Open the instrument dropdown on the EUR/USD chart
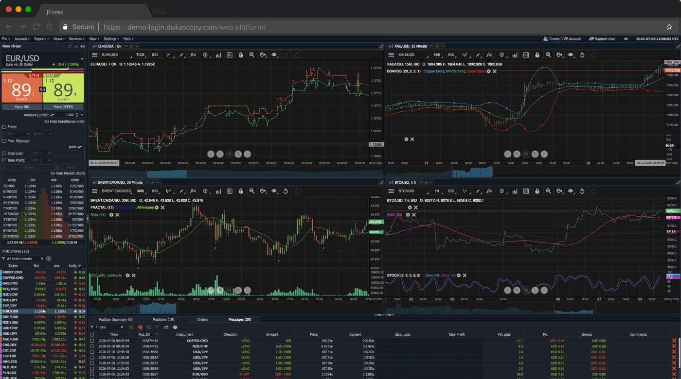Image resolution: width=681 pixels, height=379 pixels. tap(116, 54)
